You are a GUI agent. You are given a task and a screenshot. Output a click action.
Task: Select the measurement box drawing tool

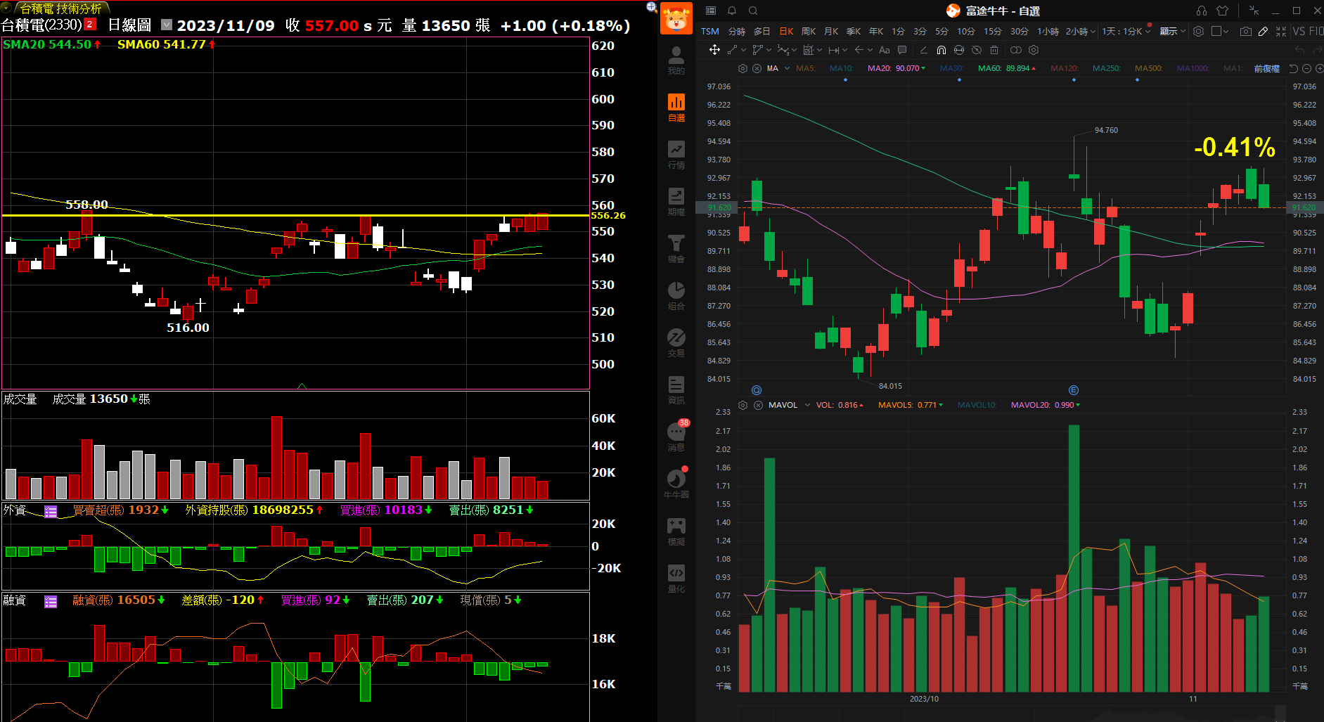pos(809,50)
